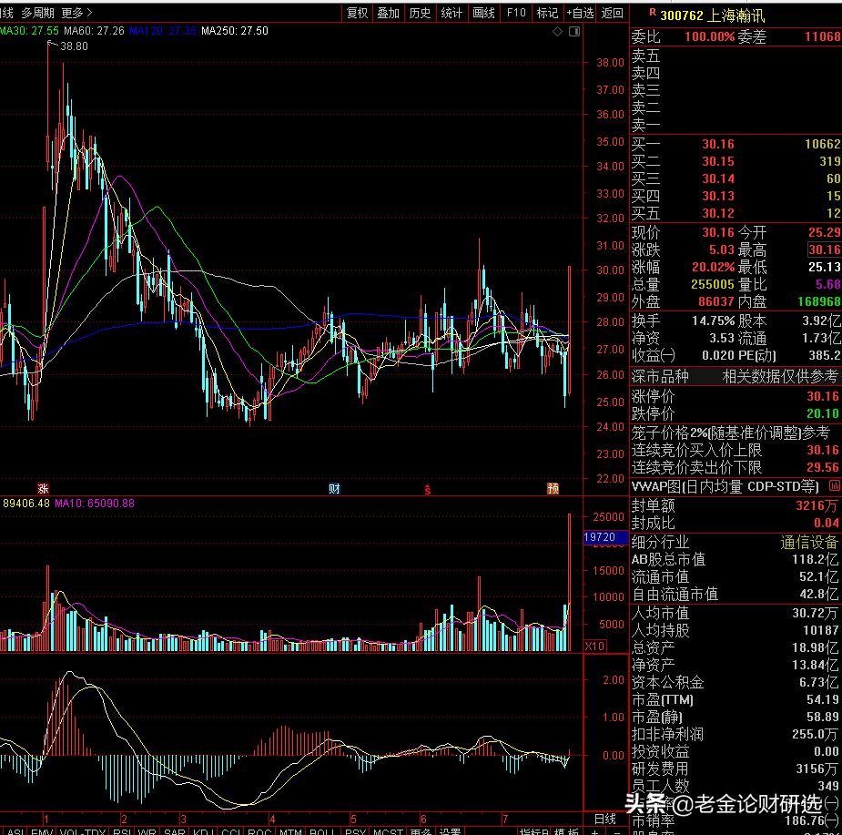Switch to the VOL-TDX indicator tab
842x835 pixels.
(82, 830)
